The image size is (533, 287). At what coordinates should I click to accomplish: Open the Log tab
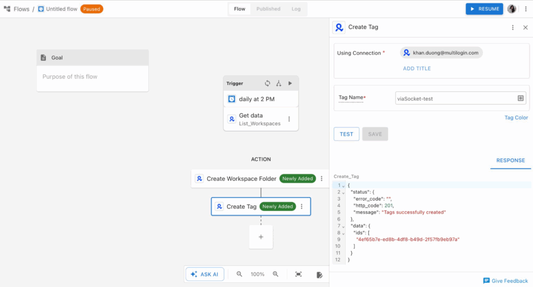pyautogui.click(x=296, y=9)
